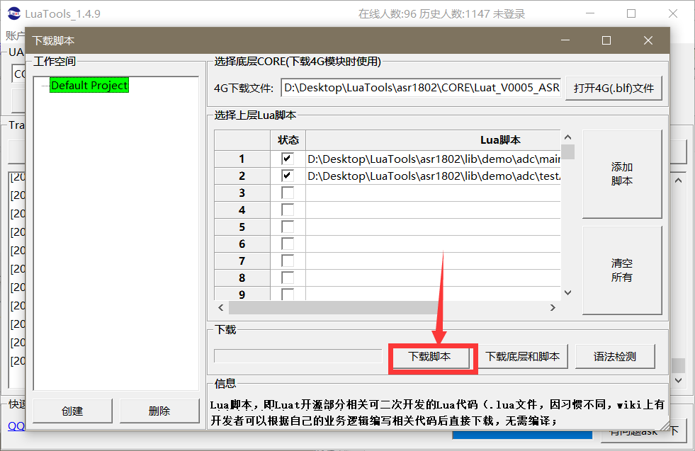Click the horizontal scrollbar thumb of script table

click(x=333, y=307)
